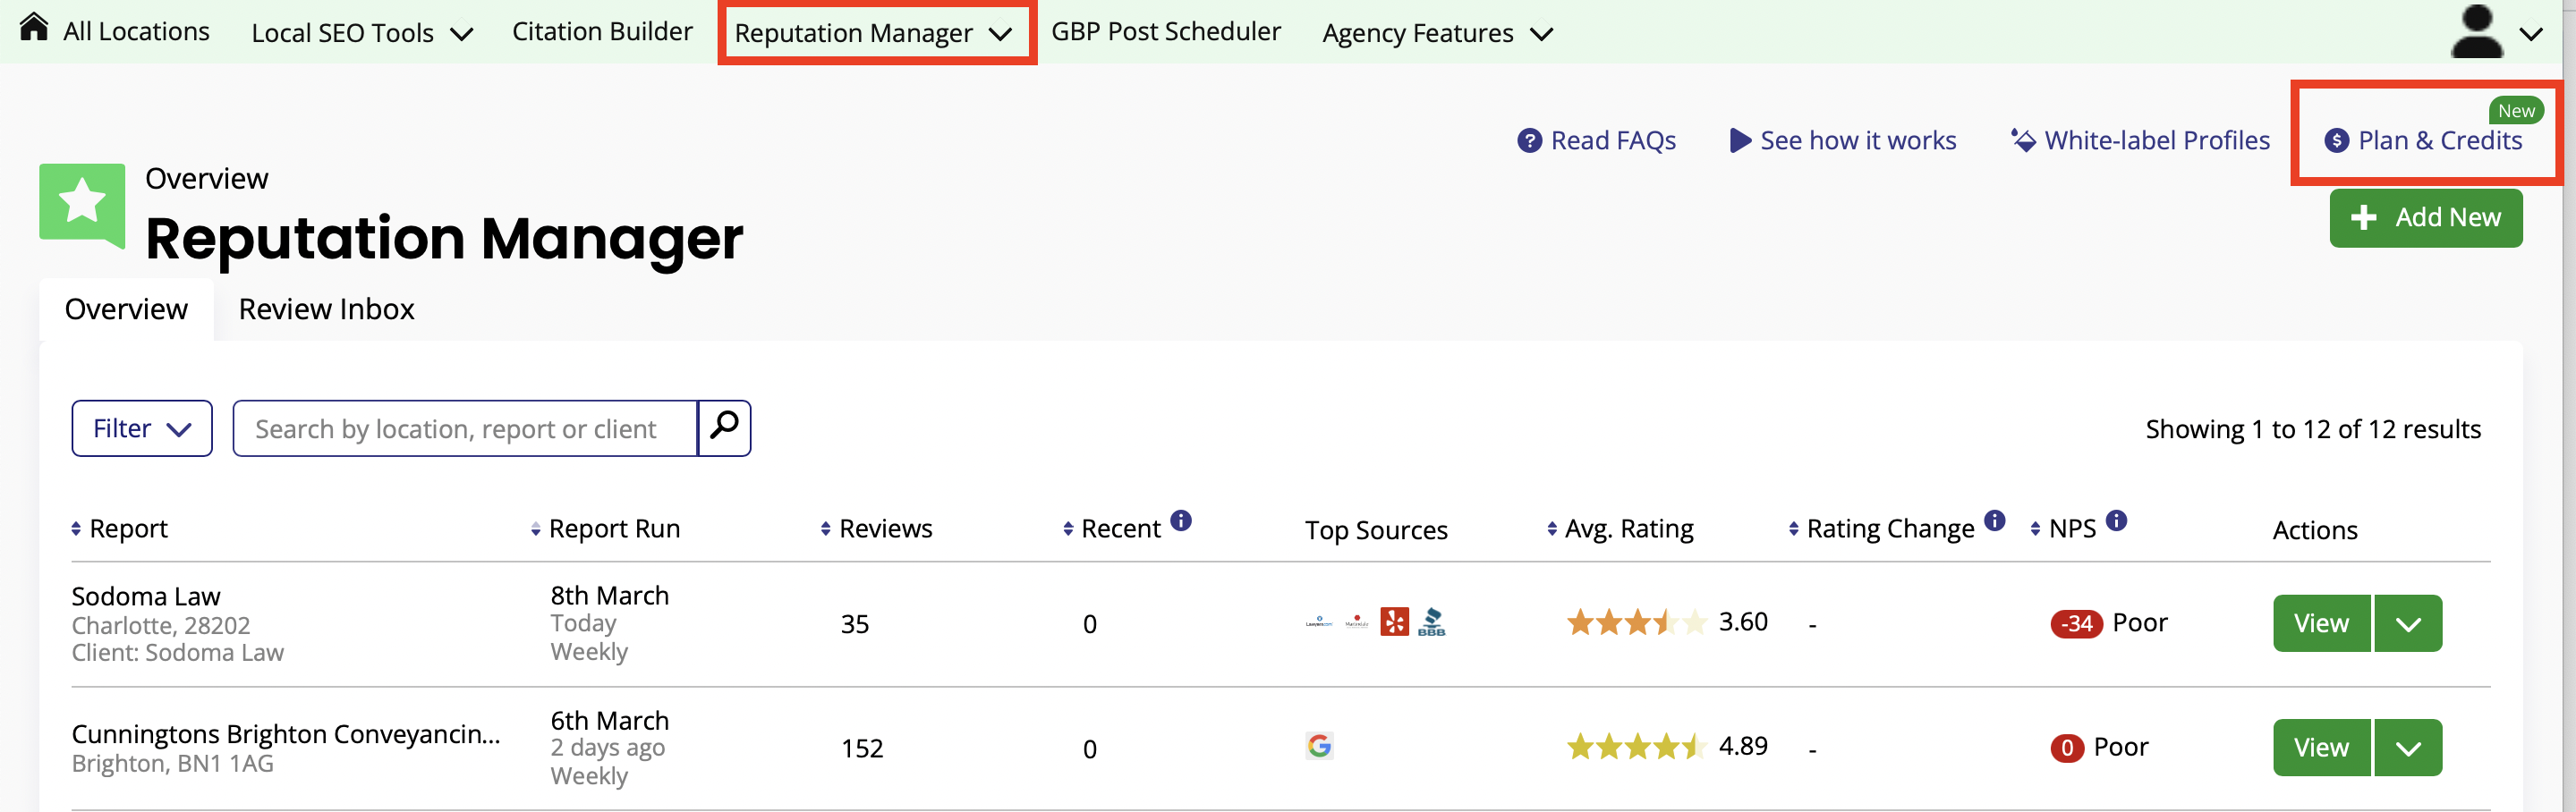Click the plus icon on Add New

tap(2363, 218)
